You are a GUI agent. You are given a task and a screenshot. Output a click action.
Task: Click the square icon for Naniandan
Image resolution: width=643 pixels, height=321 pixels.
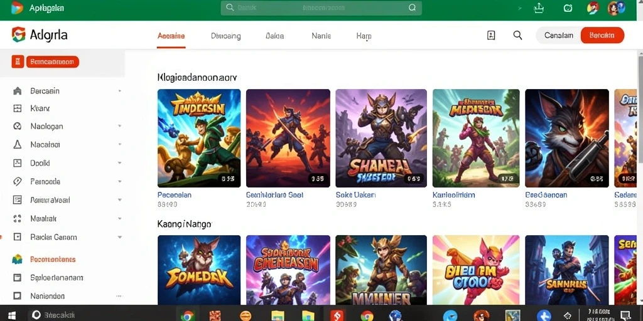17,296
